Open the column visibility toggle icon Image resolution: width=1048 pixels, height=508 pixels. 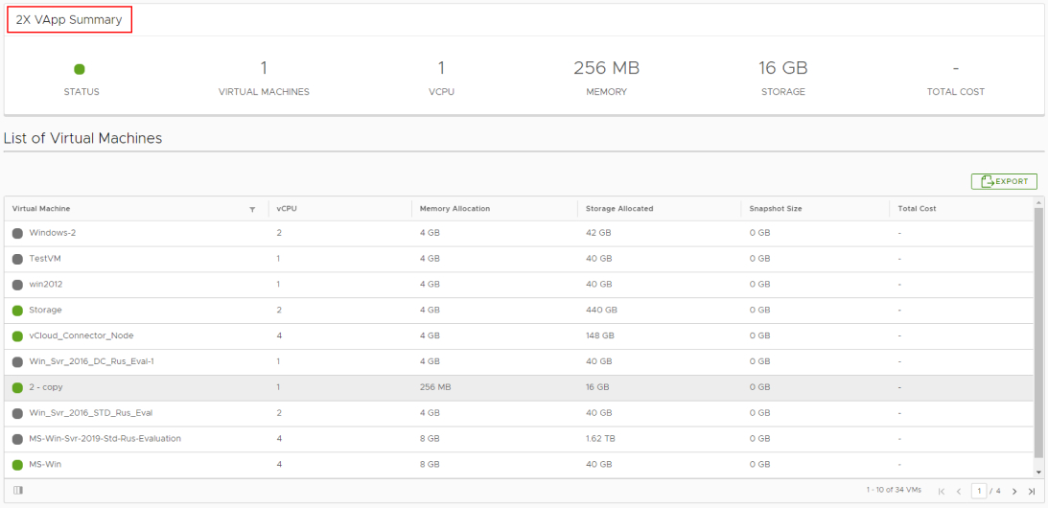[18, 491]
